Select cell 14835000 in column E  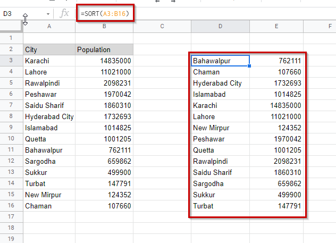276,105
